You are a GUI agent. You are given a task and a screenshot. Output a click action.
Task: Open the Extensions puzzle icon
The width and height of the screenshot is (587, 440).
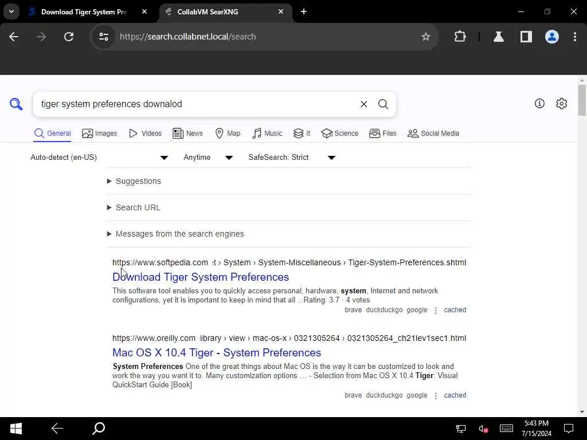(460, 37)
